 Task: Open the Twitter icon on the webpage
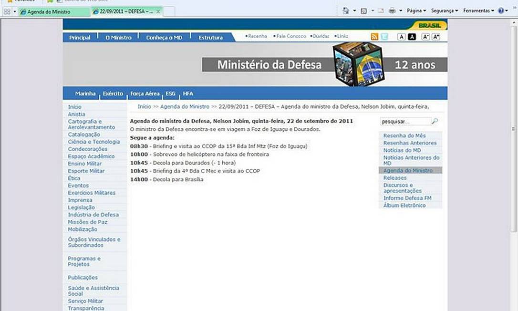[384, 37]
